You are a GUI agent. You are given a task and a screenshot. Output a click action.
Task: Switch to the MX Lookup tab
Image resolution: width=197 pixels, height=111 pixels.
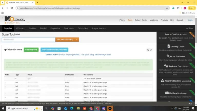[x=20, y=28]
